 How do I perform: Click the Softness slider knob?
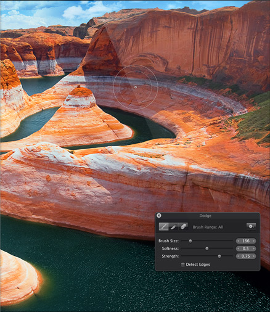coord(207,248)
